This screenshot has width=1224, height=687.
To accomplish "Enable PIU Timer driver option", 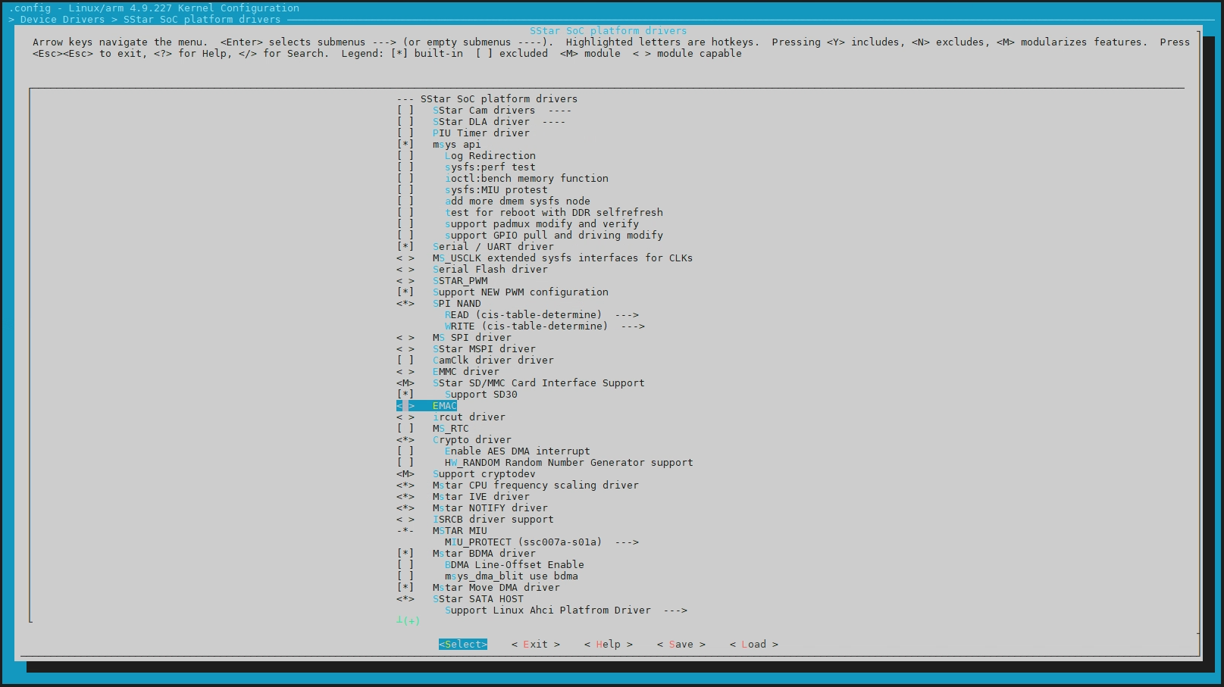I will pyautogui.click(x=405, y=133).
